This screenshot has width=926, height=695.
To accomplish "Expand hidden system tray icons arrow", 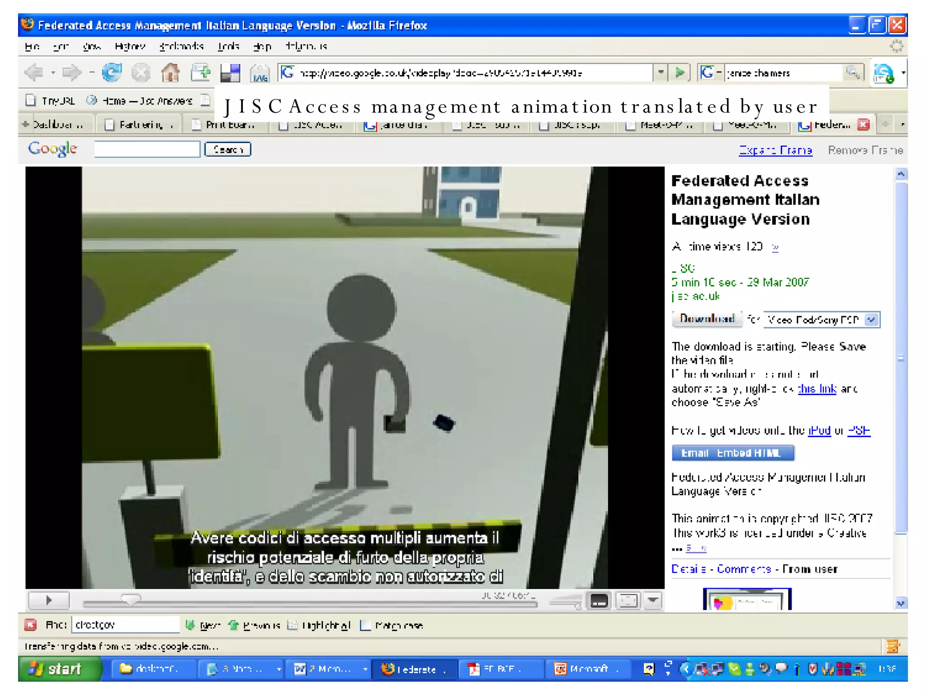I will [685, 669].
